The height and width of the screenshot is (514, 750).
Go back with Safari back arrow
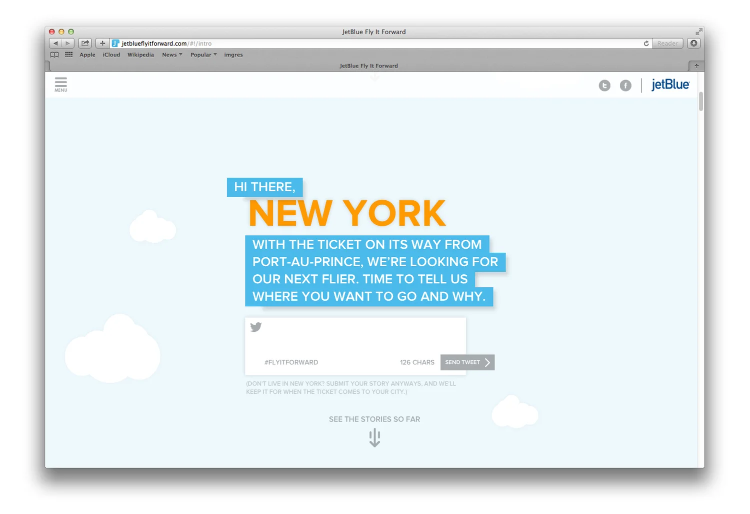(55, 44)
